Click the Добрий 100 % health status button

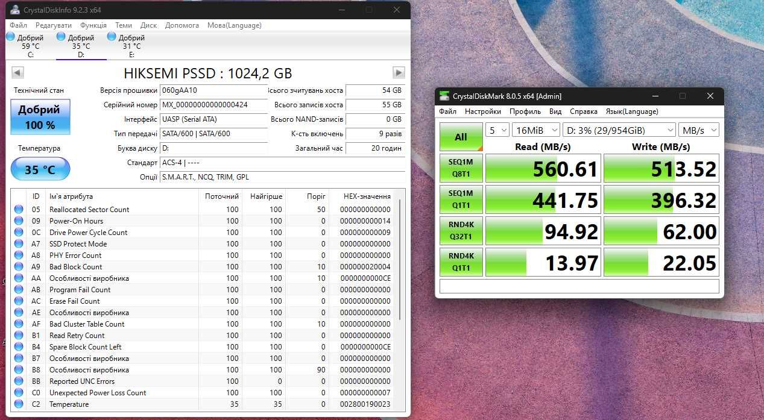[x=40, y=117]
